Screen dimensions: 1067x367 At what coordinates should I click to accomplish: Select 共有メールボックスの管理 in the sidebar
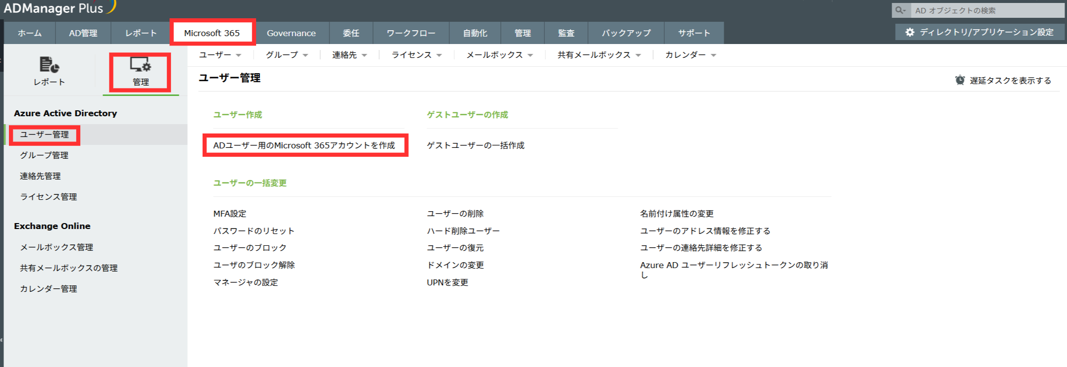pyautogui.click(x=69, y=268)
